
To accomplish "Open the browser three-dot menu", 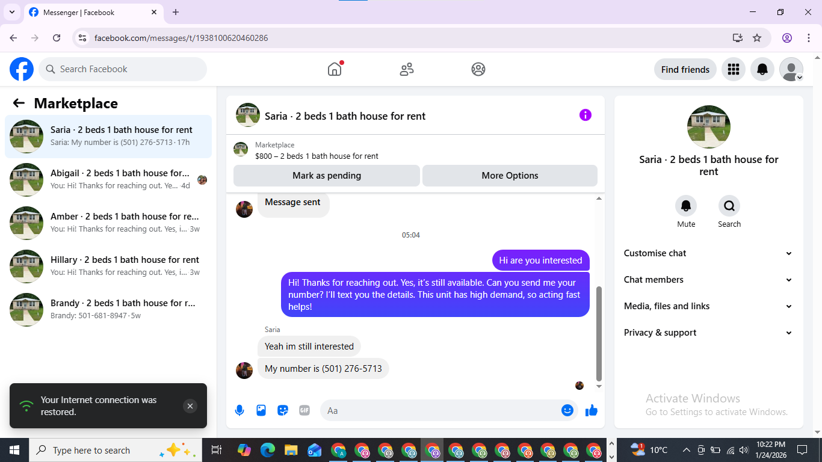I will click(808, 38).
